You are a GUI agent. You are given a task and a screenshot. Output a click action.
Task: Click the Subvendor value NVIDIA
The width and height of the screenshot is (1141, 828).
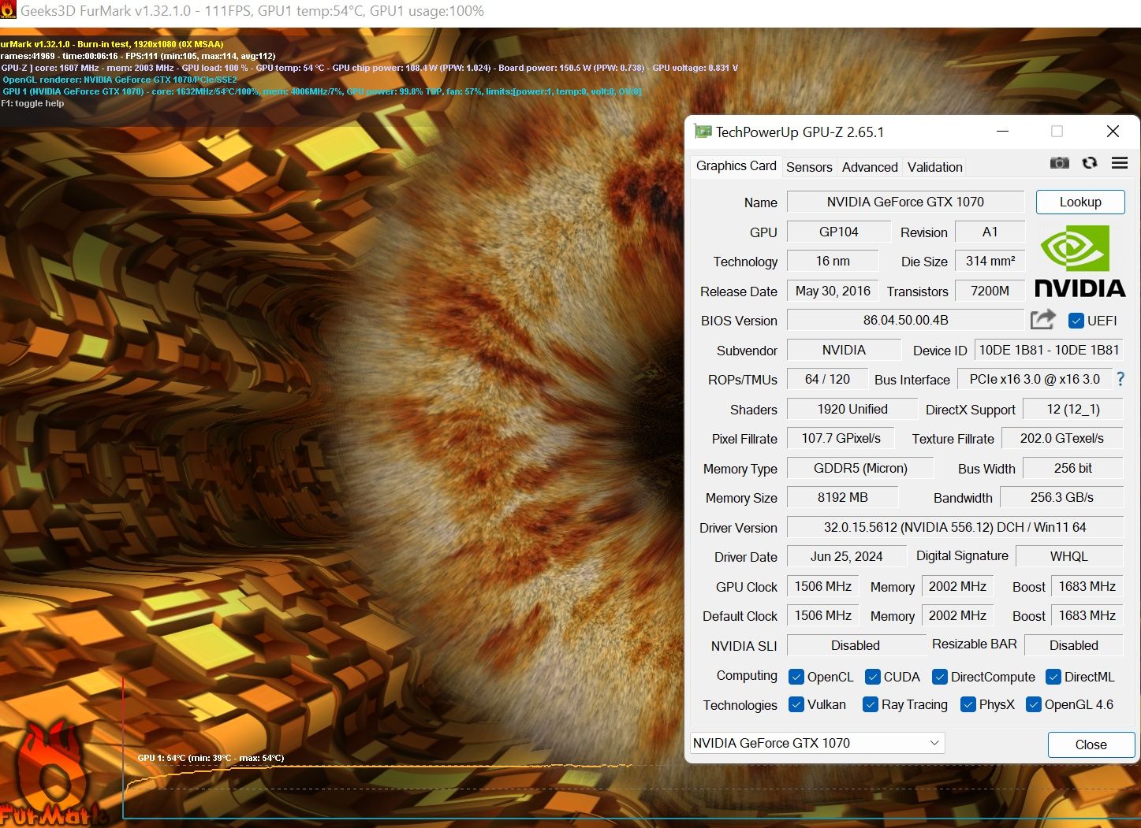pos(844,350)
